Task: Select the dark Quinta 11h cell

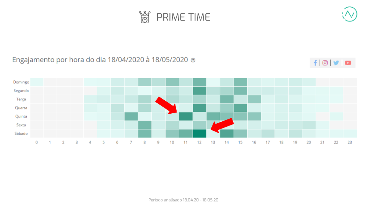Action: coord(186,116)
